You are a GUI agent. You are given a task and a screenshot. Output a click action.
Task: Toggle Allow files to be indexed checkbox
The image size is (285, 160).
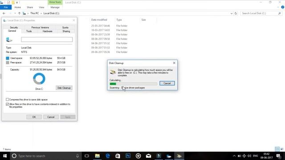point(7,104)
